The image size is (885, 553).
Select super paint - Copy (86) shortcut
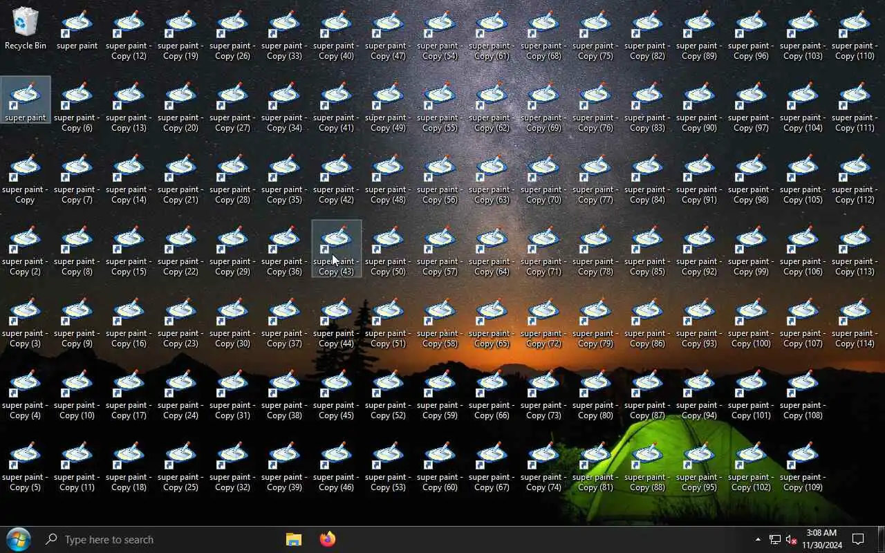648,322
